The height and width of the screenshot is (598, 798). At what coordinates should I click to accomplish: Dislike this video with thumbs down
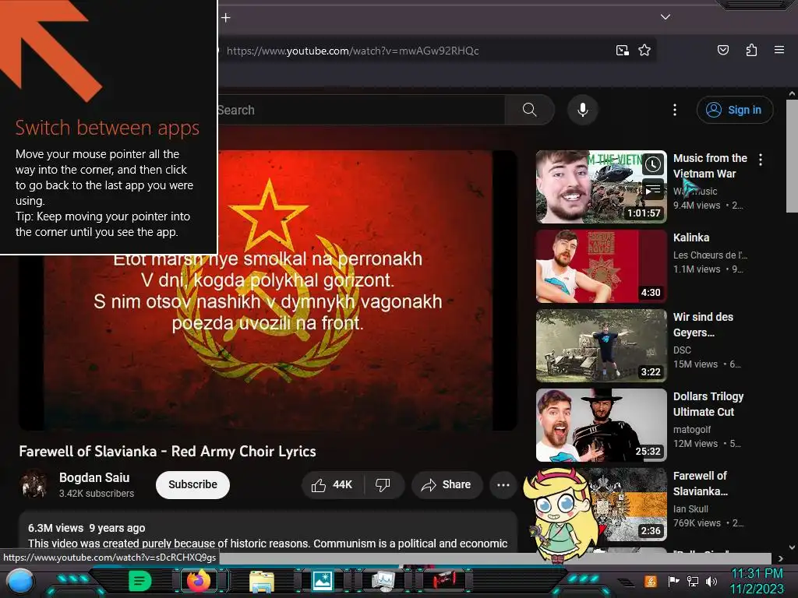coord(383,484)
